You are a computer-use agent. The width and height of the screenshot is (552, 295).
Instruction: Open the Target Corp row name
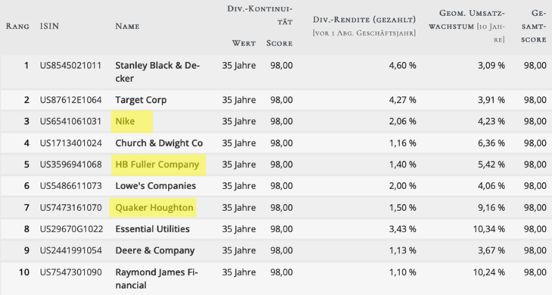point(141,100)
